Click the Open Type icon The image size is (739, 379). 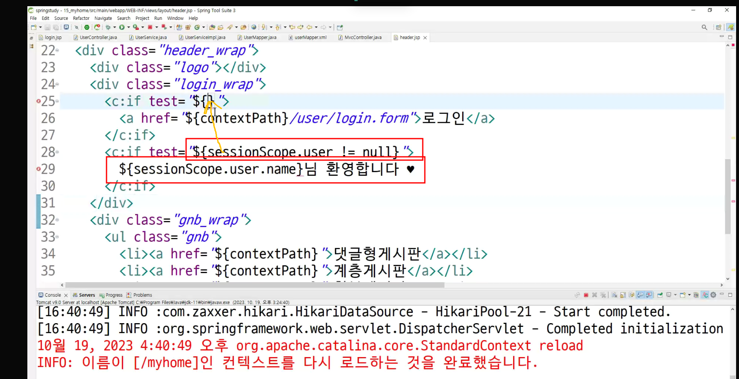212,27
